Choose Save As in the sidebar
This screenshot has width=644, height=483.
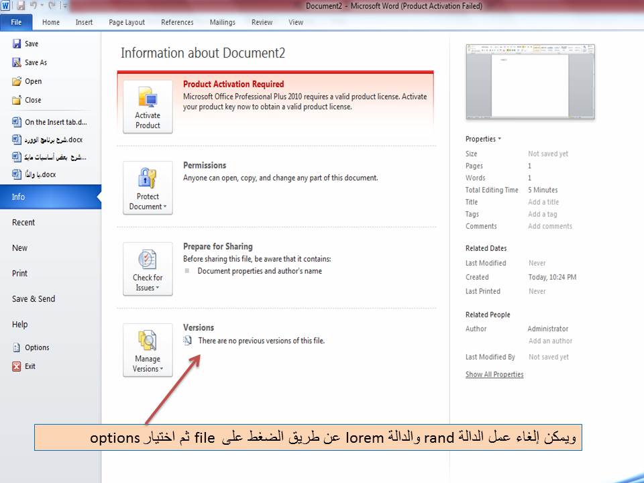[x=30, y=62]
